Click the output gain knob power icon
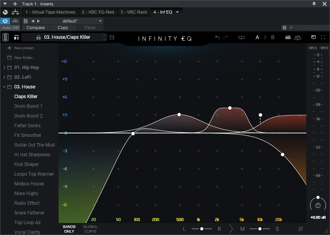The image size is (330, 235). [x=318, y=205]
